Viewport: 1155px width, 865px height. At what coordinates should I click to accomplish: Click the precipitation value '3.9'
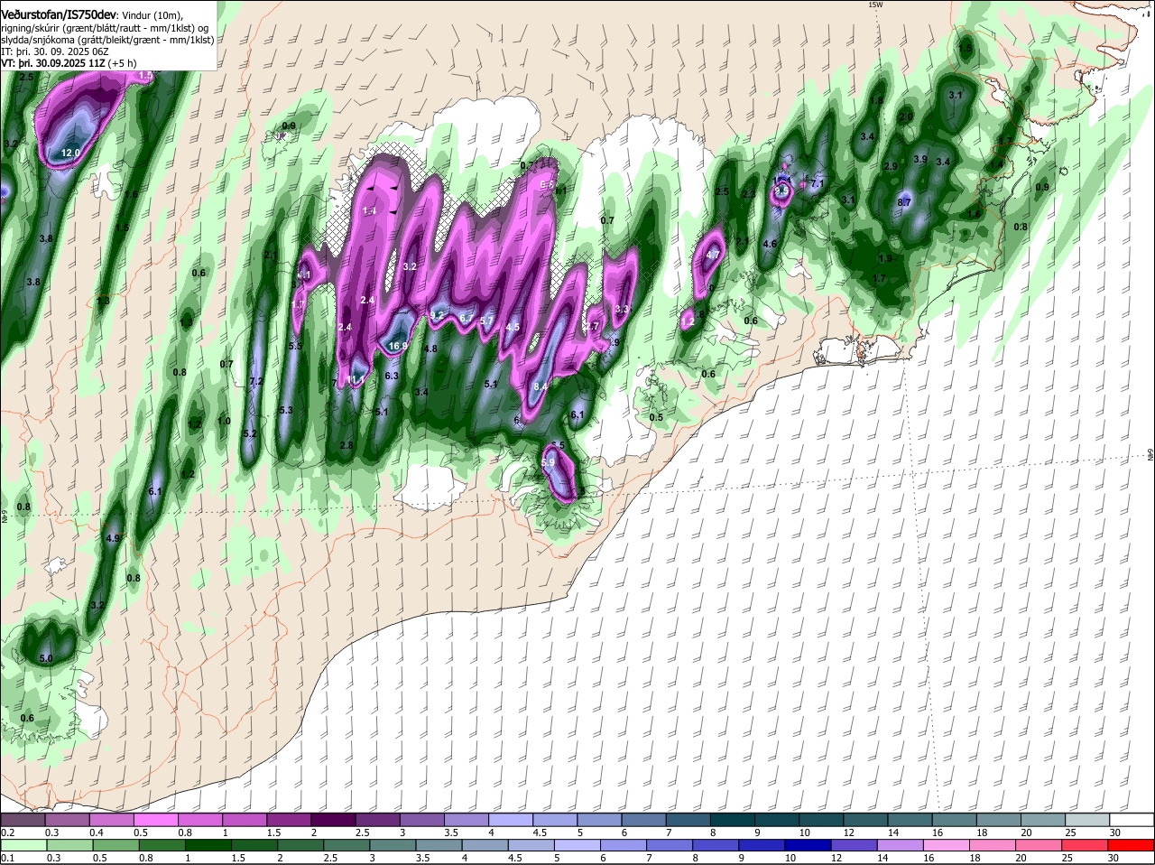920,159
